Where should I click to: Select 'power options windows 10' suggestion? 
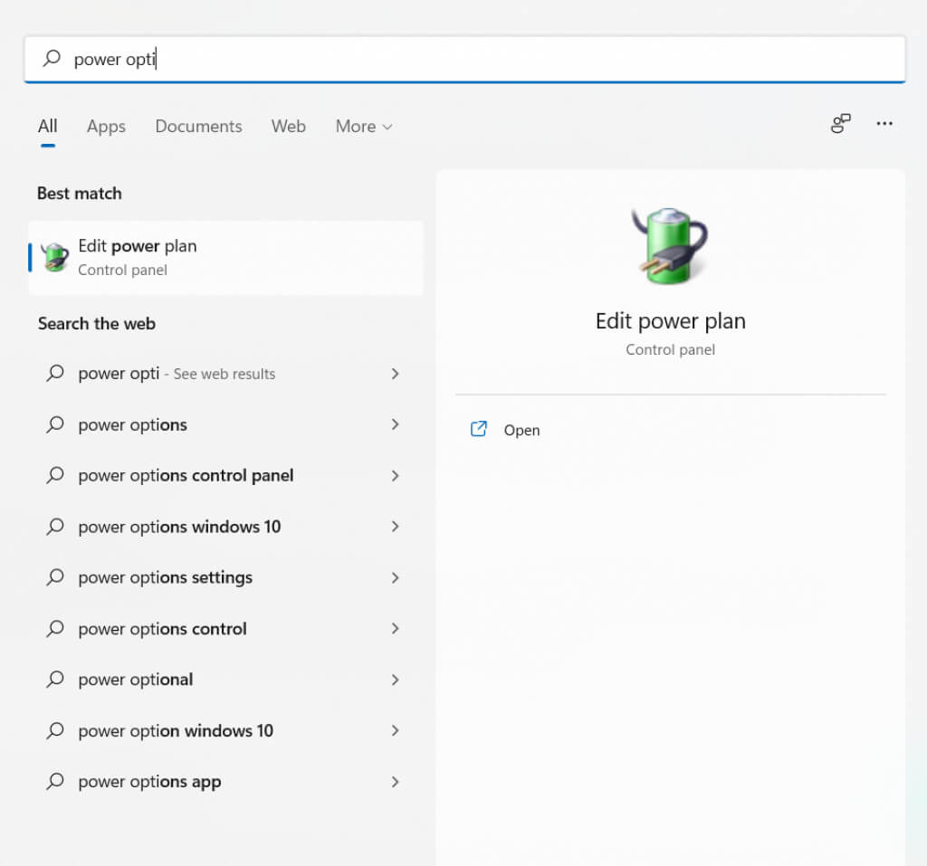pos(179,527)
